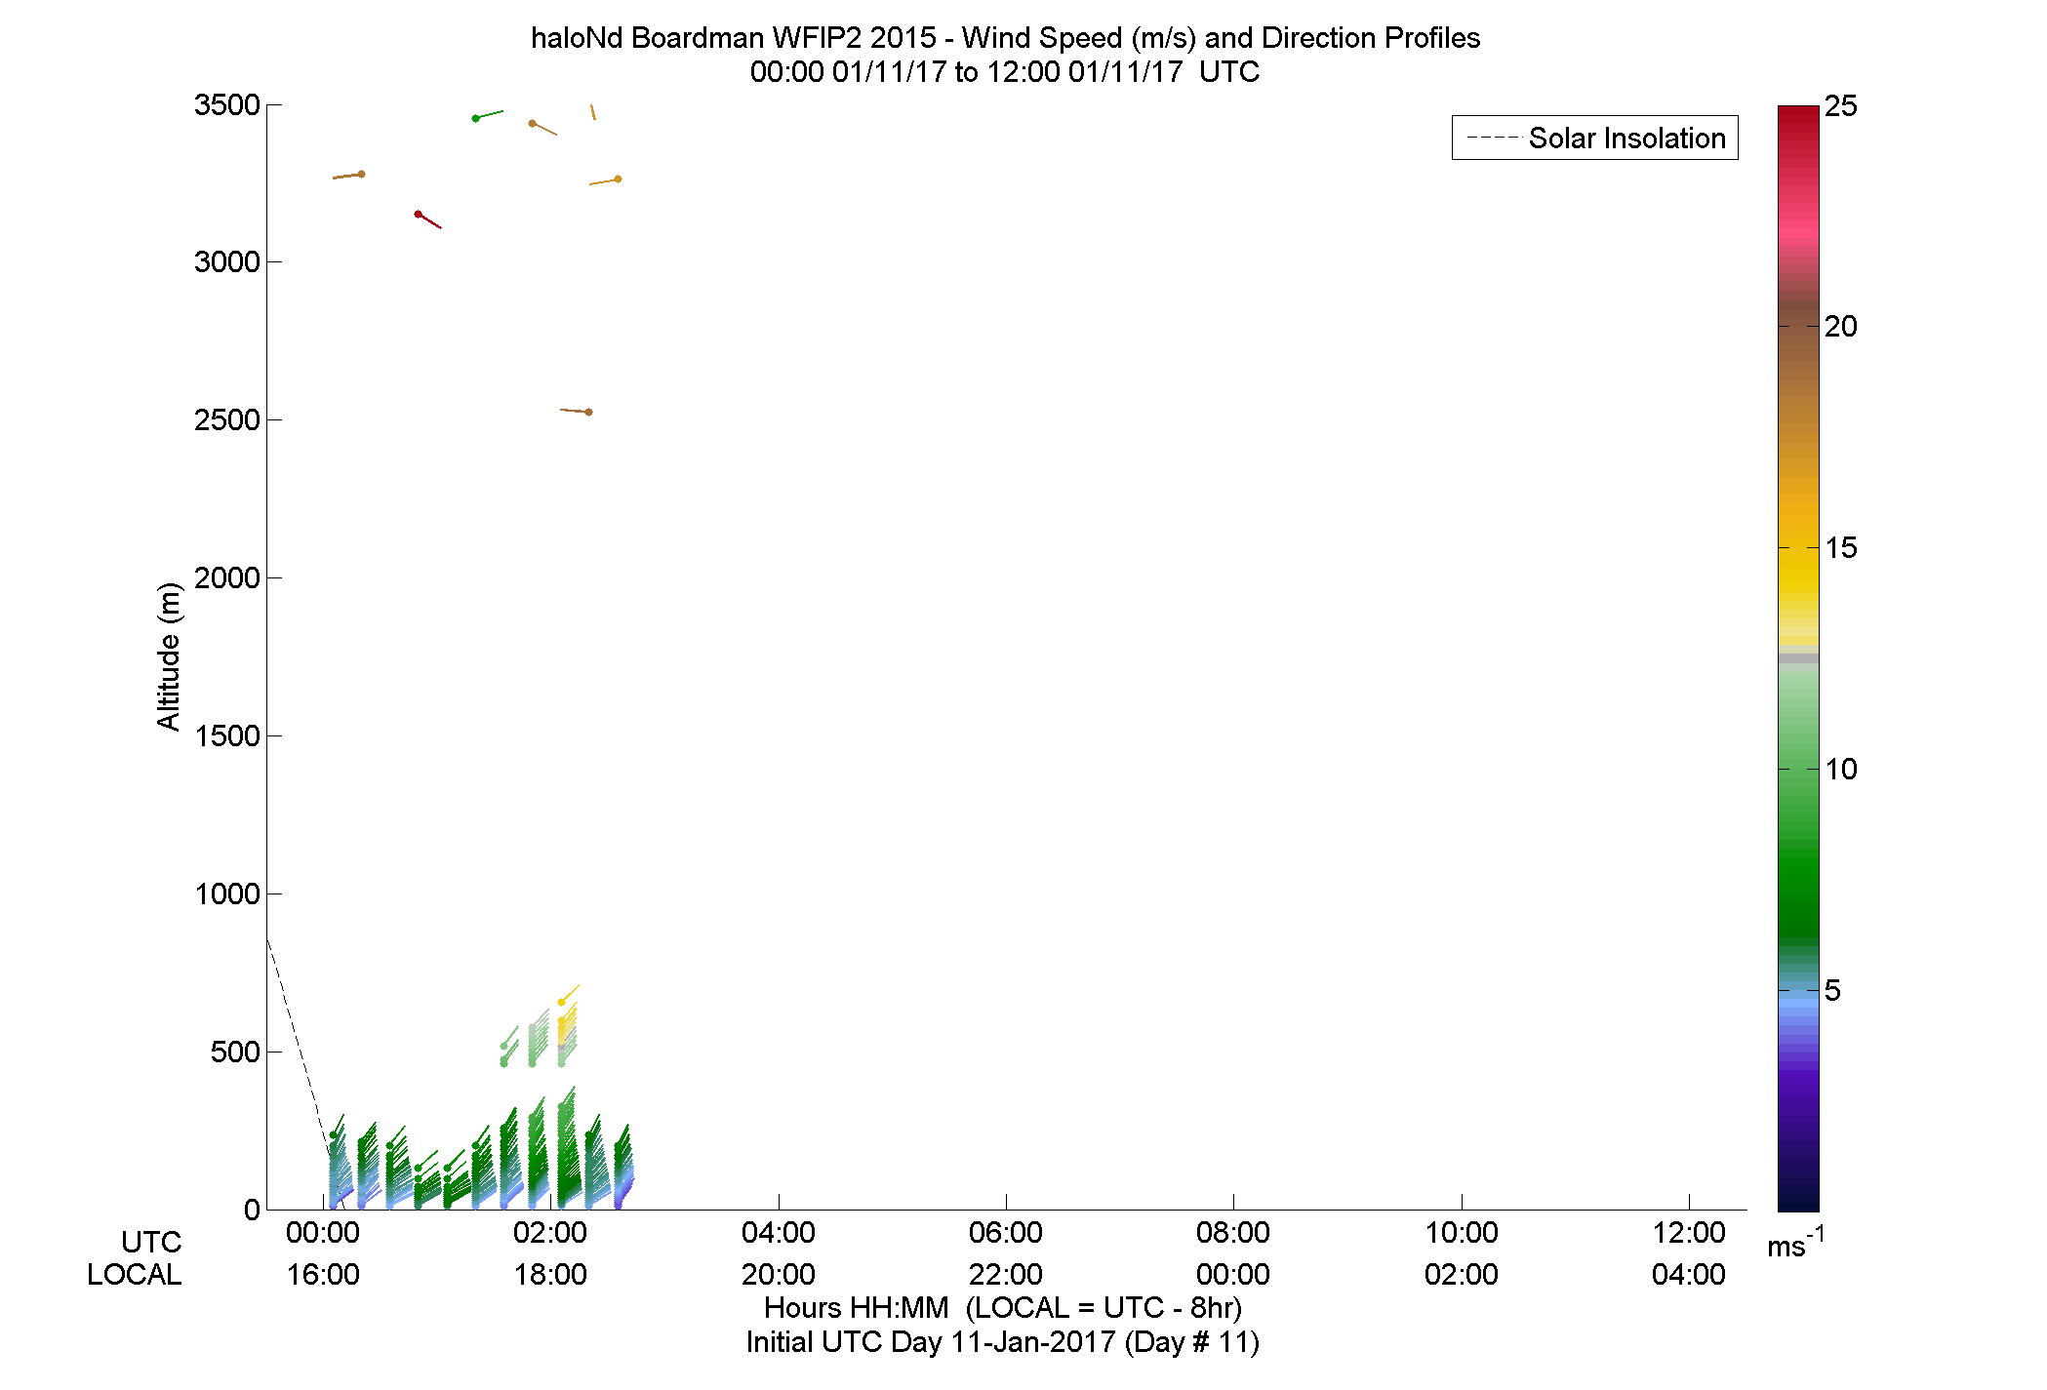Click the colorbar label 15

click(1840, 548)
